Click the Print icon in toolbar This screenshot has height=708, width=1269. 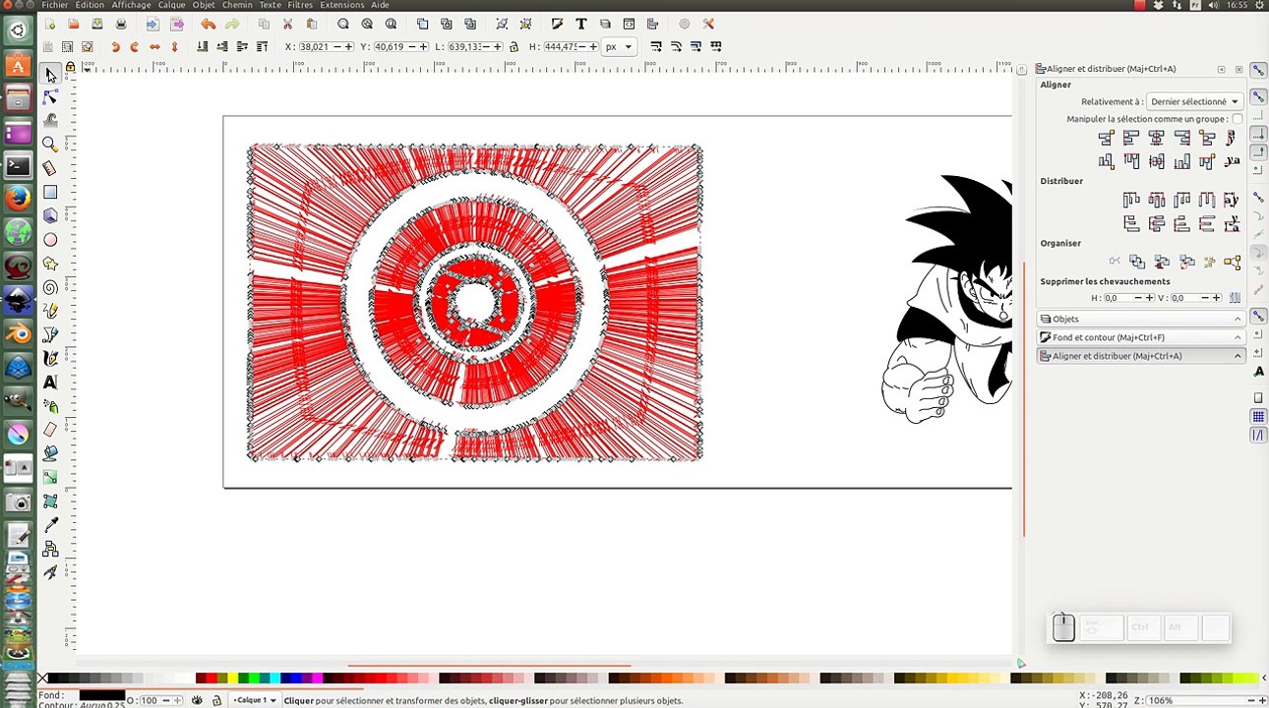(121, 24)
